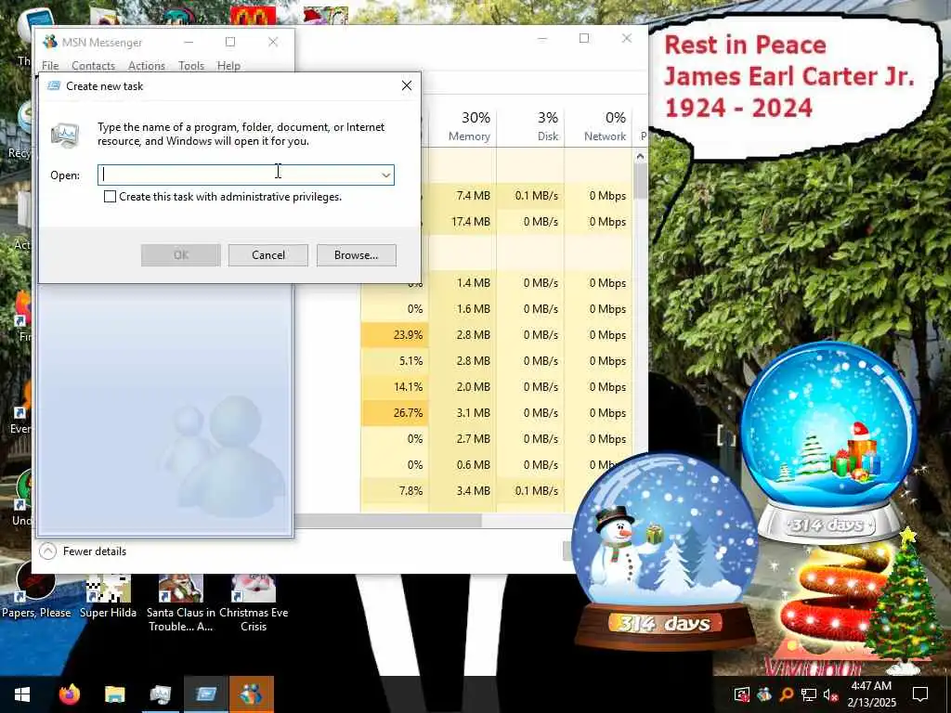Screen dimensions: 951x713
Task: Open the MSN Messenger Contacts menu
Action: (x=93, y=66)
